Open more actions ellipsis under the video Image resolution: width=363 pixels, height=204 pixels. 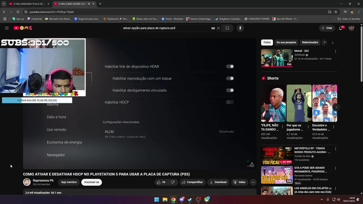pos(253,182)
